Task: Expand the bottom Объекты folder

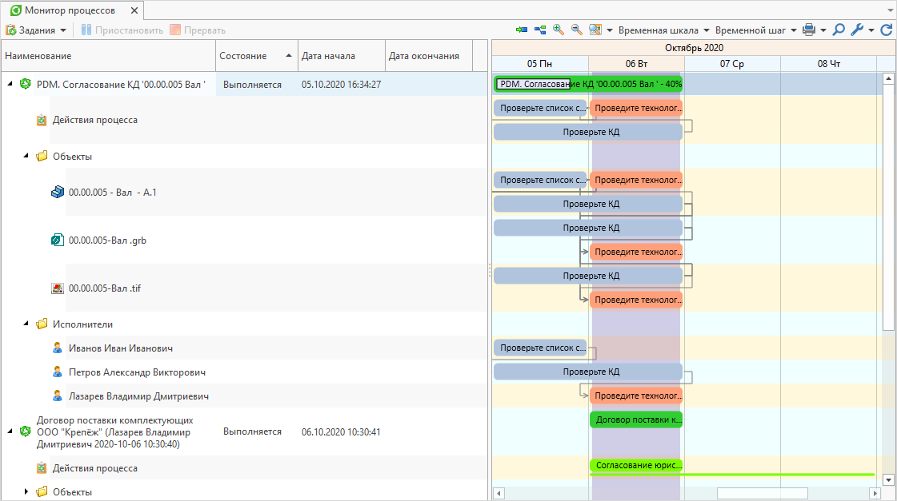Action: (26, 491)
